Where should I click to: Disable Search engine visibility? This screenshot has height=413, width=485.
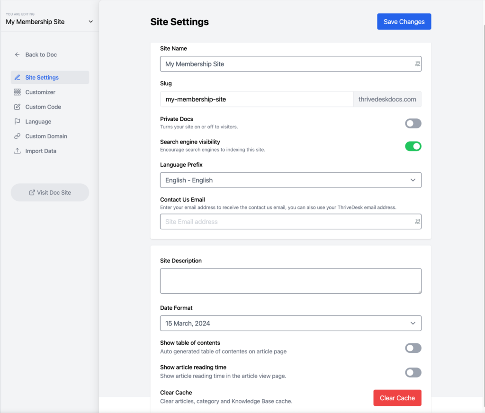coord(413,146)
